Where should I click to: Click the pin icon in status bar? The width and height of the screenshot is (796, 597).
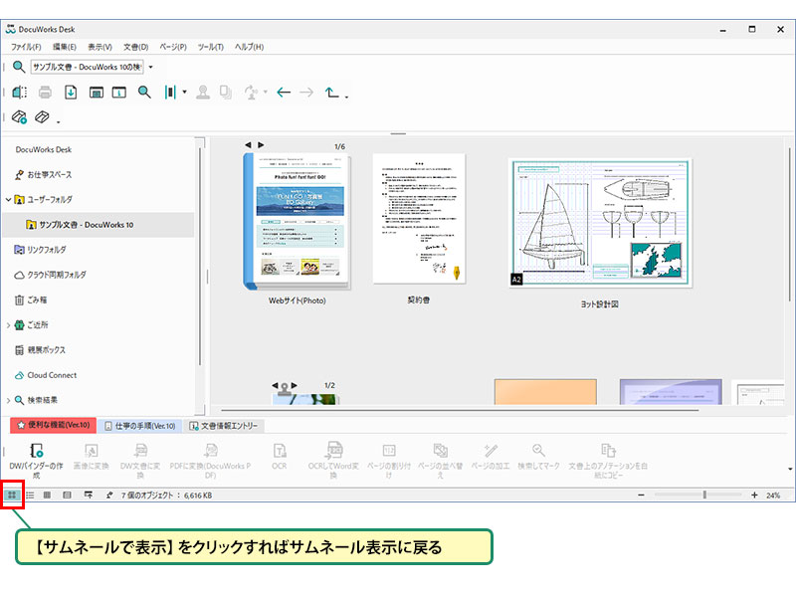pos(109,495)
